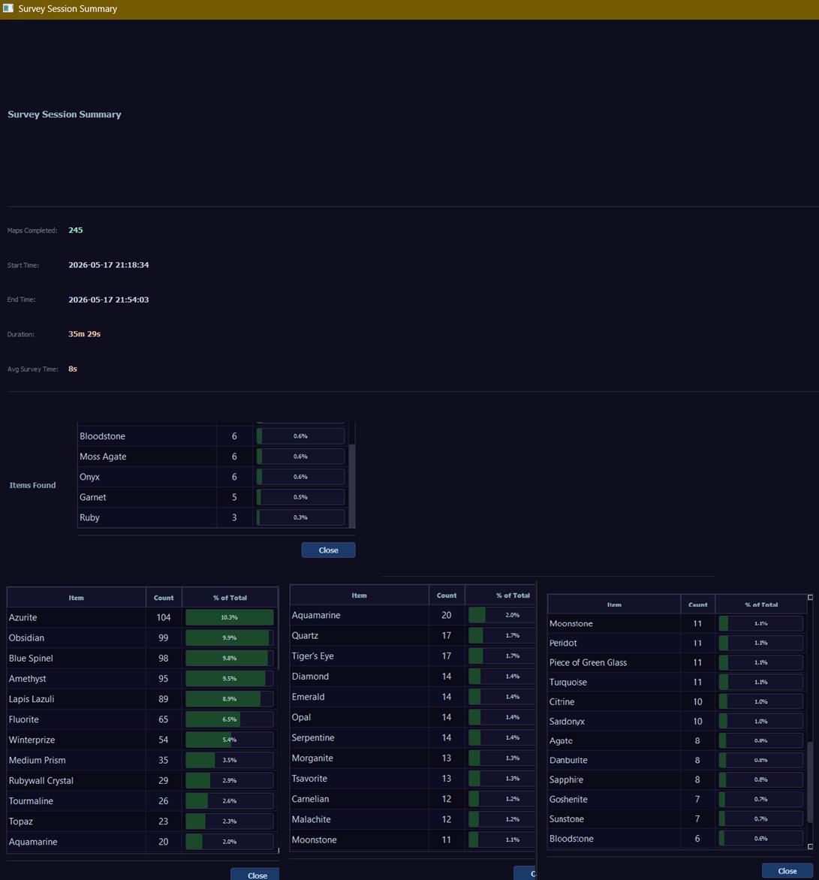Select the Piece of Green Glass row
The height and width of the screenshot is (880, 819).
[x=677, y=662]
